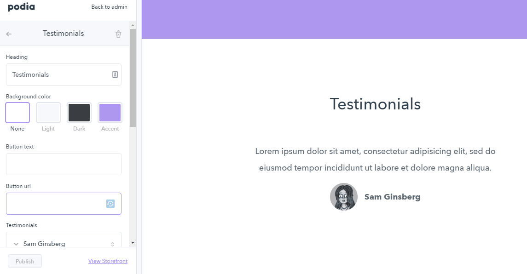The image size is (527, 274).
Task: Choose the Accent purple background swatch
Action: 110,113
